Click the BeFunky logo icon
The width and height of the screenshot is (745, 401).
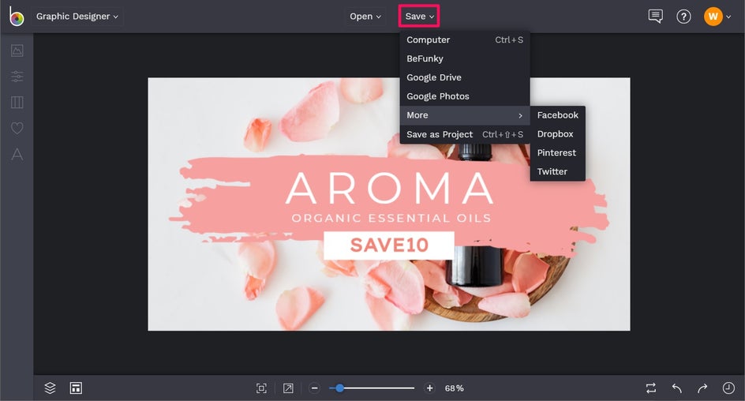[17, 16]
